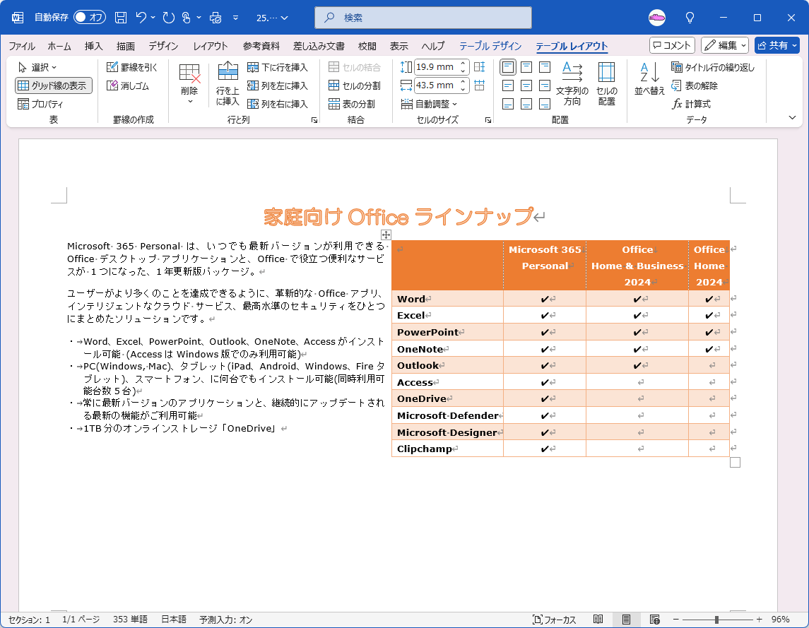Click zoom in plus button
809x628 pixels.
[x=759, y=620]
